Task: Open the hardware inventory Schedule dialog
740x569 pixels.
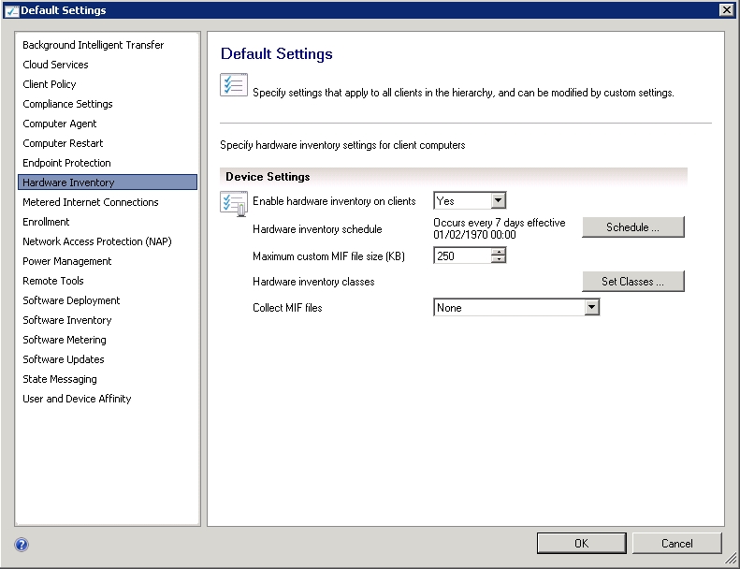Action: (x=632, y=227)
